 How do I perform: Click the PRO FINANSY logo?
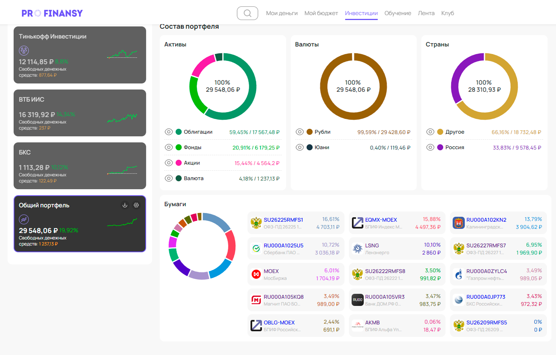52,13
